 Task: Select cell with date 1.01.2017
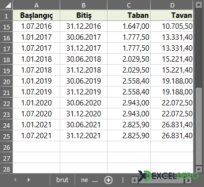point(36,37)
